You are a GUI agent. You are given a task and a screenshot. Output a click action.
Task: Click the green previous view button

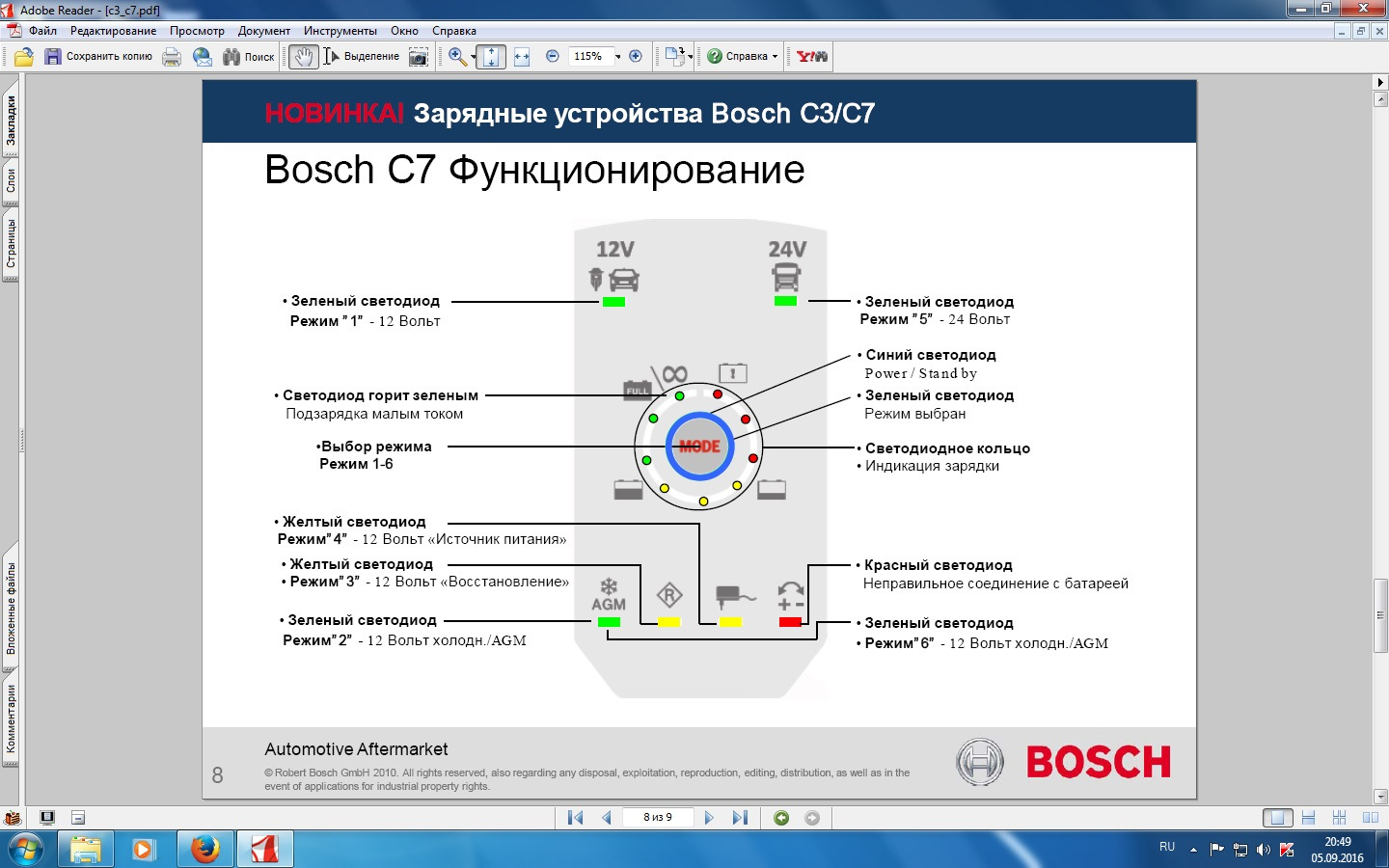(x=781, y=818)
